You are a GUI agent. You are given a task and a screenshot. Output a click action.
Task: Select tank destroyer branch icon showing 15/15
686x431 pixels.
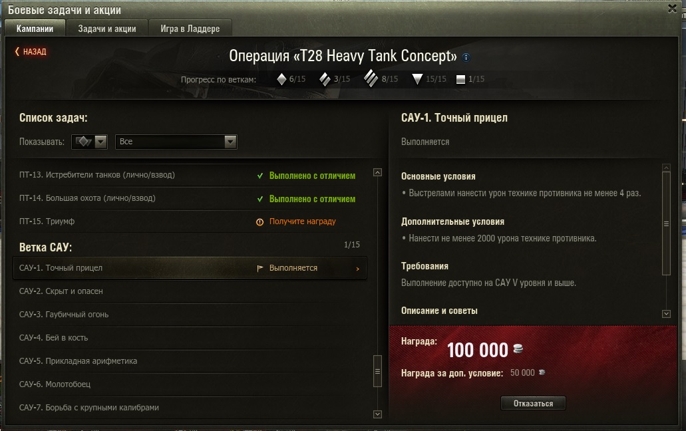click(417, 79)
